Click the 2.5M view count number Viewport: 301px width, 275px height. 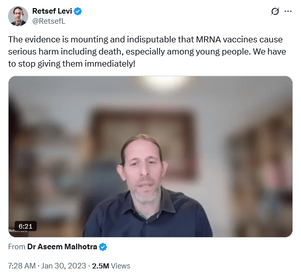(x=100, y=266)
